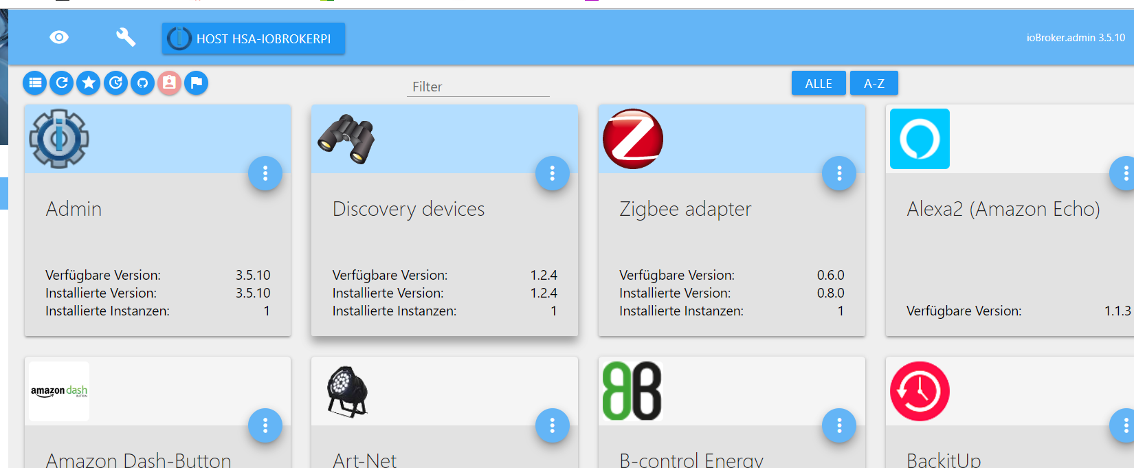Switch to list view with the table icon
This screenshot has height=468, width=1134.
35,83
